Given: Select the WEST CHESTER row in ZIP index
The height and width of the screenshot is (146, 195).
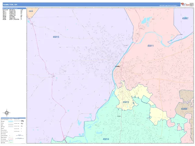Looking at the screenshot, I should (12, 19).
